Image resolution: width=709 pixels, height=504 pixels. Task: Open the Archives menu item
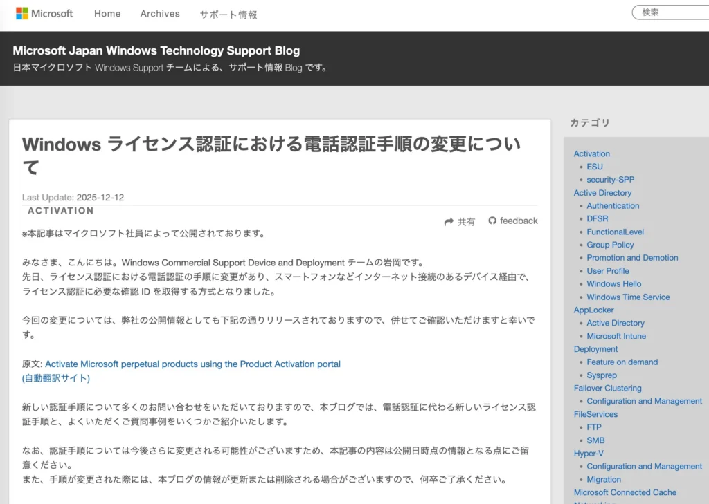click(x=160, y=14)
